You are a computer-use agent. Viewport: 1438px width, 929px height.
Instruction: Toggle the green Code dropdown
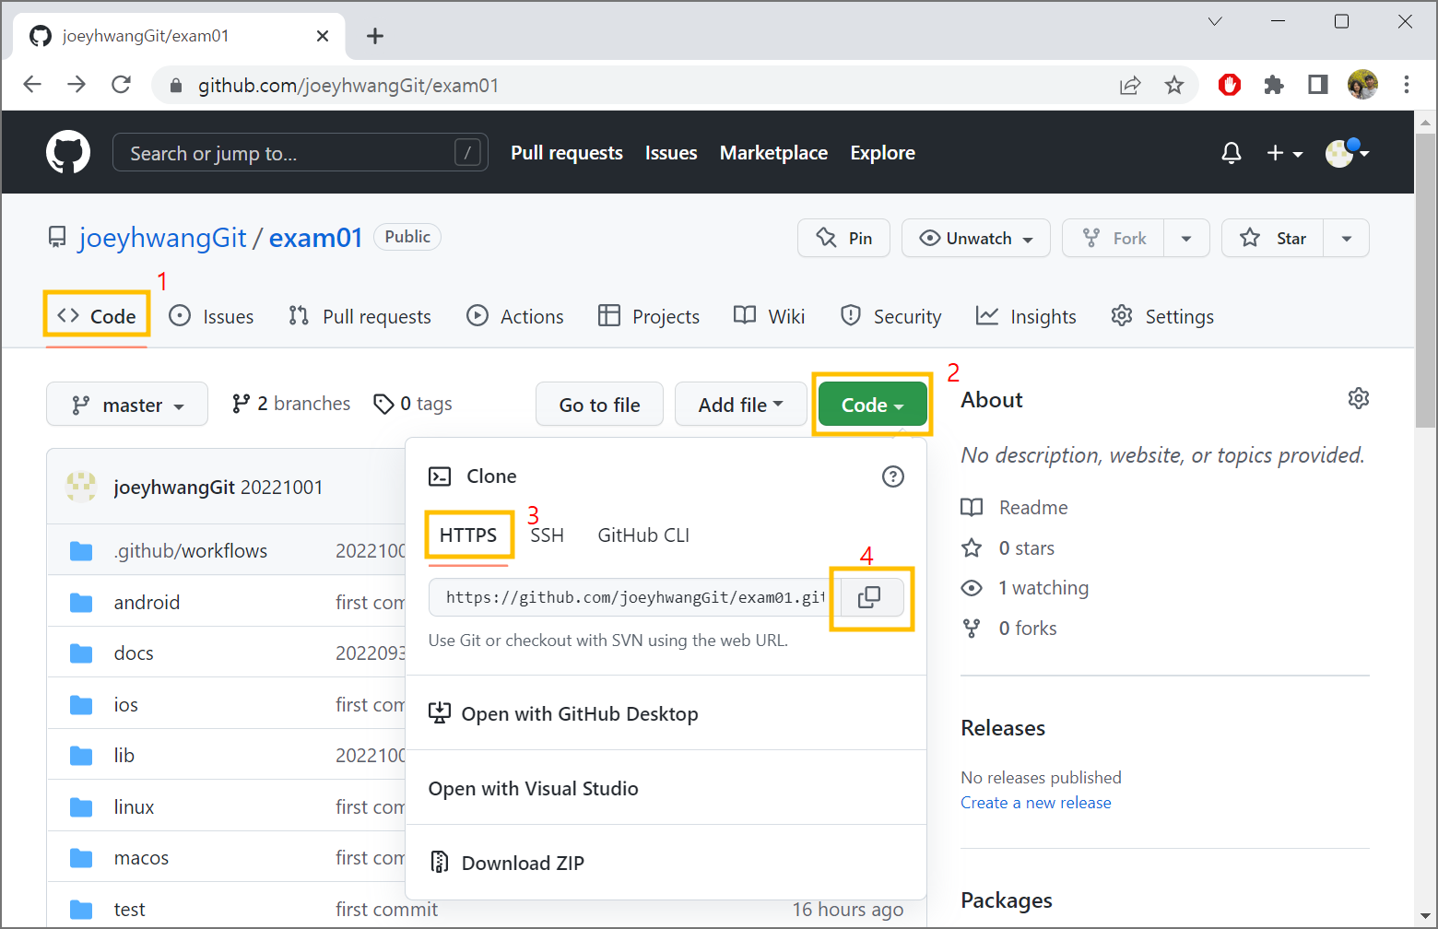872,405
